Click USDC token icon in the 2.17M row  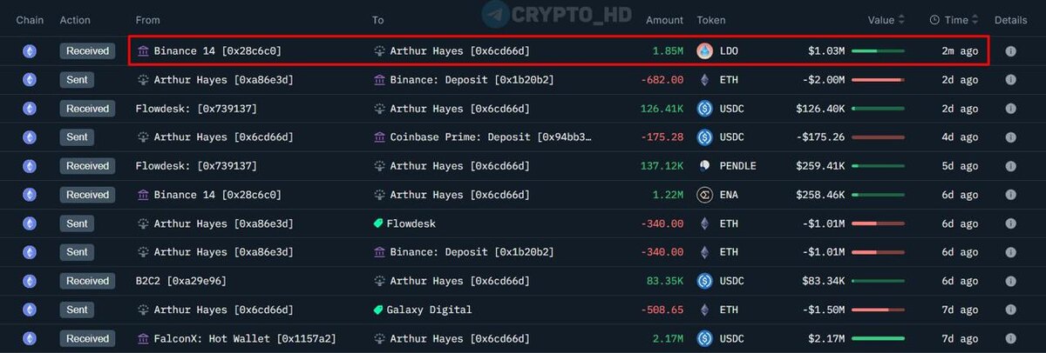(704, 338)
